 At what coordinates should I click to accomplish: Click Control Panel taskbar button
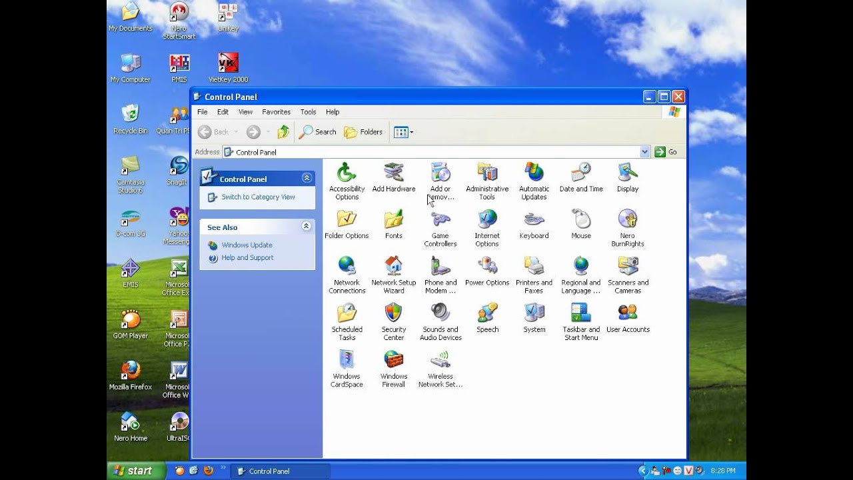[281, 471]
